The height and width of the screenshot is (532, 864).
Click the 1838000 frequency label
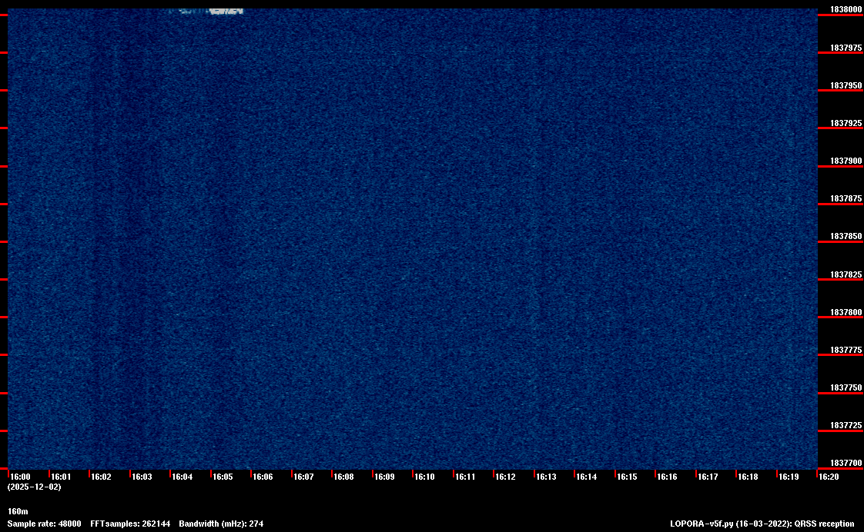click(846, 9)
